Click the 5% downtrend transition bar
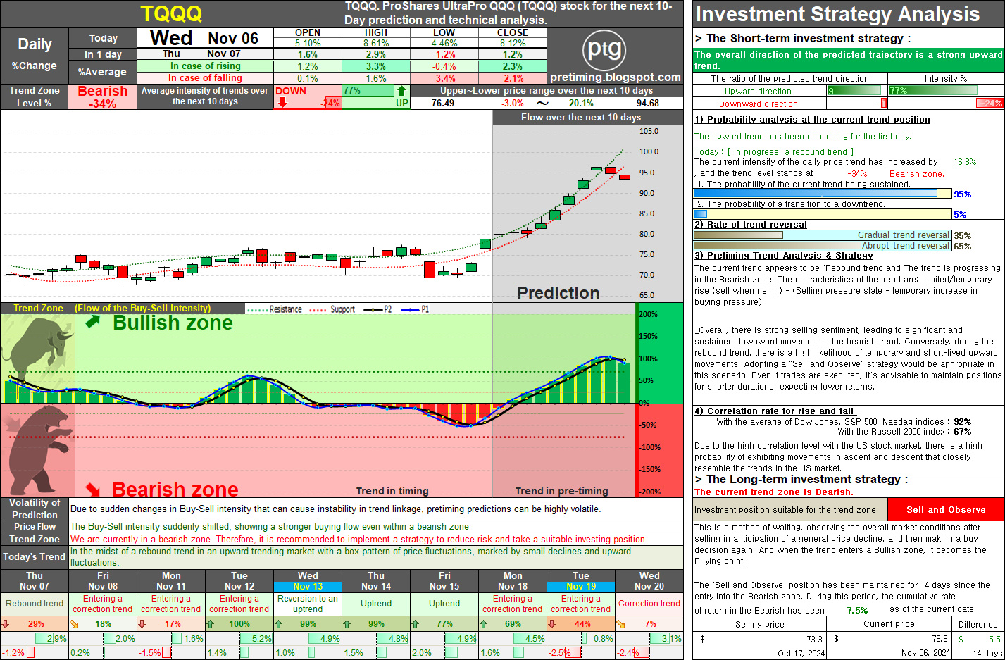 823,214
